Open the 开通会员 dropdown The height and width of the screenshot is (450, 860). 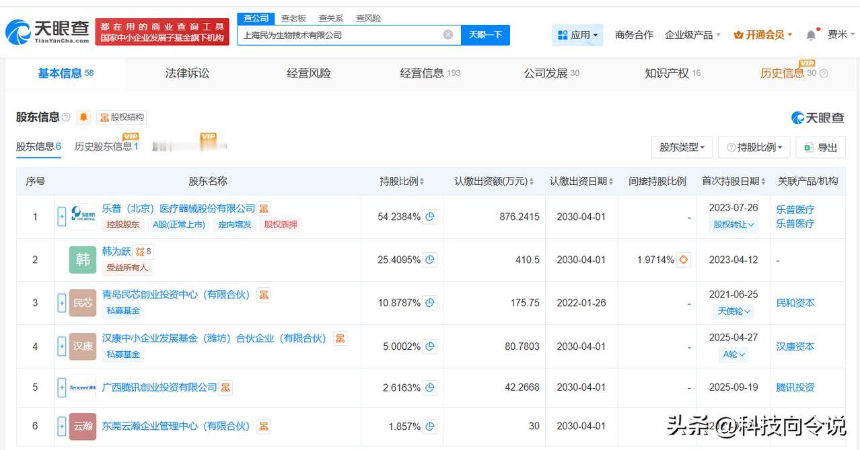(x=763, y=35)
